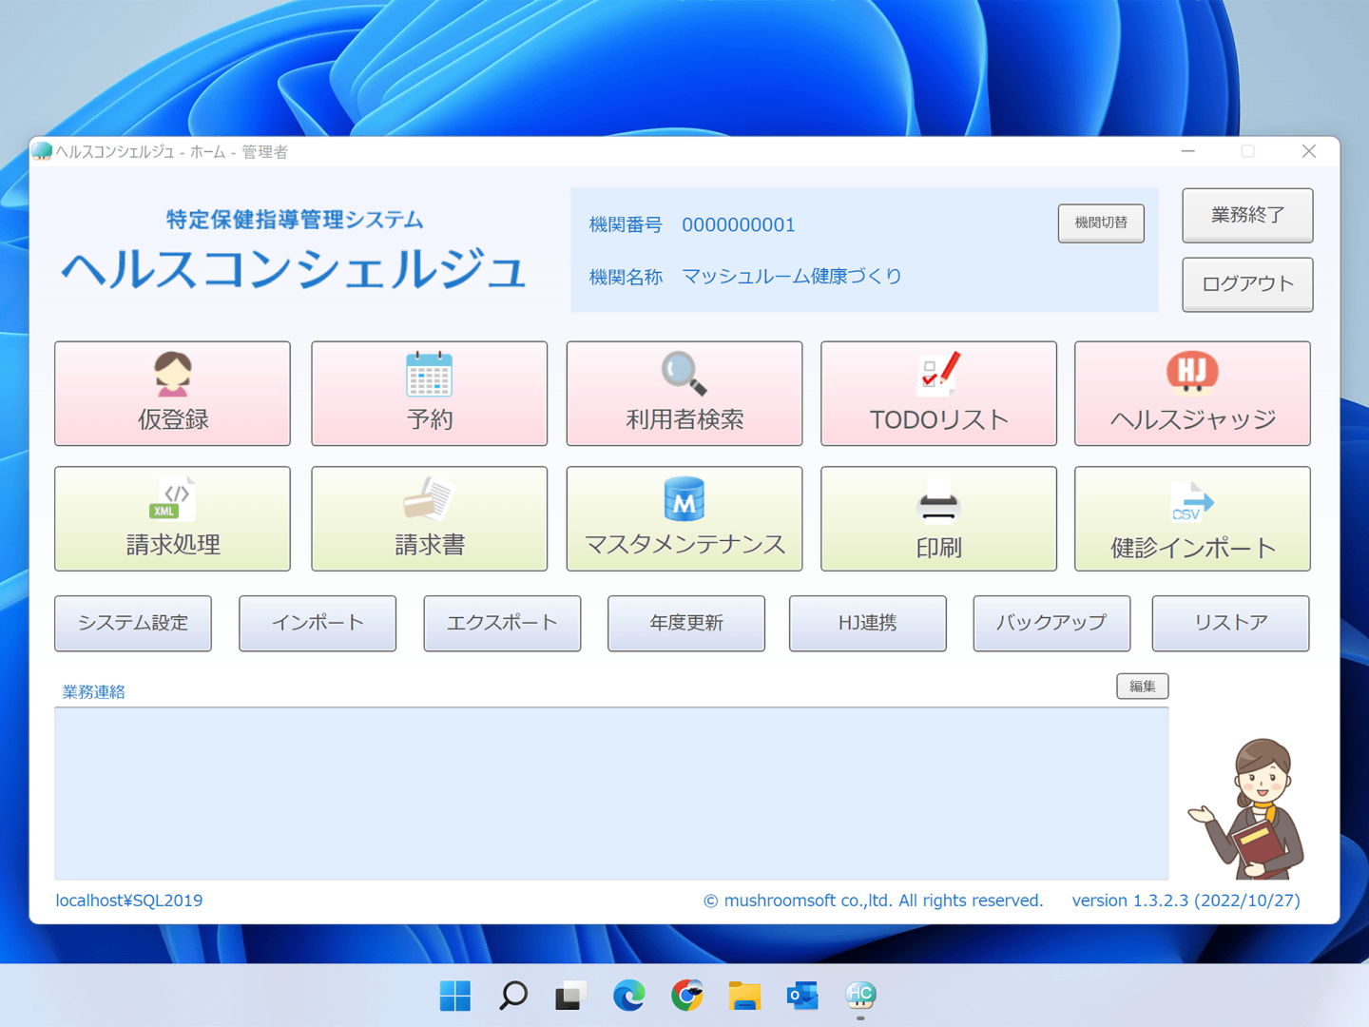Click the concierge woman illustration
This screenshot has width=1369, height=1027.
pyautogui.click(x=1247, y=809)
